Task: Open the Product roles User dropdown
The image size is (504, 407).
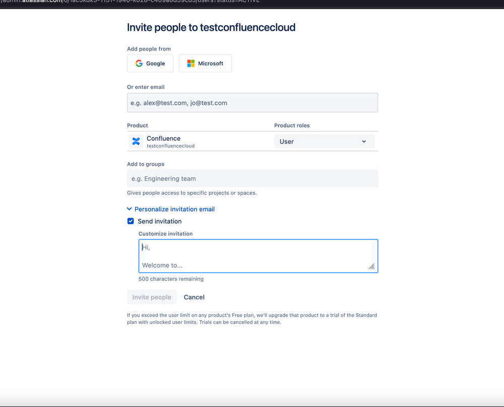Action: point(324,141)
